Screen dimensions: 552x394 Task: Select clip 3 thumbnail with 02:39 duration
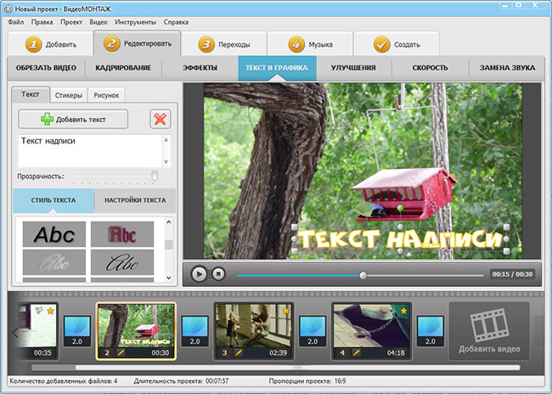(253, 331)
